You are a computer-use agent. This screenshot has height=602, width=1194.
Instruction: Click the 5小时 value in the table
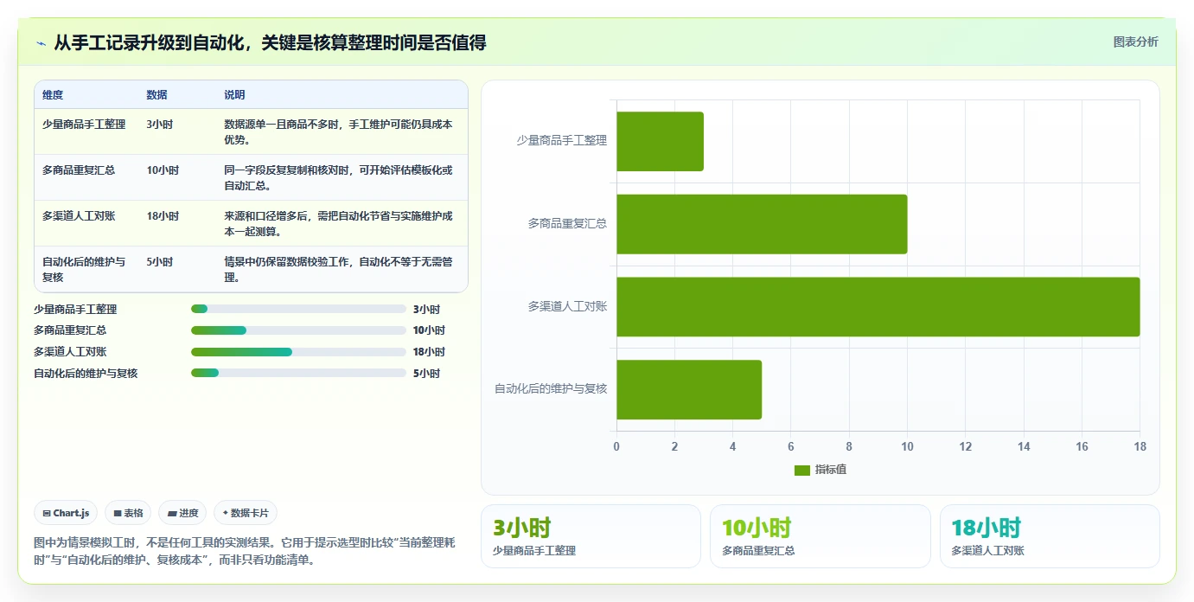click(160, 262)
